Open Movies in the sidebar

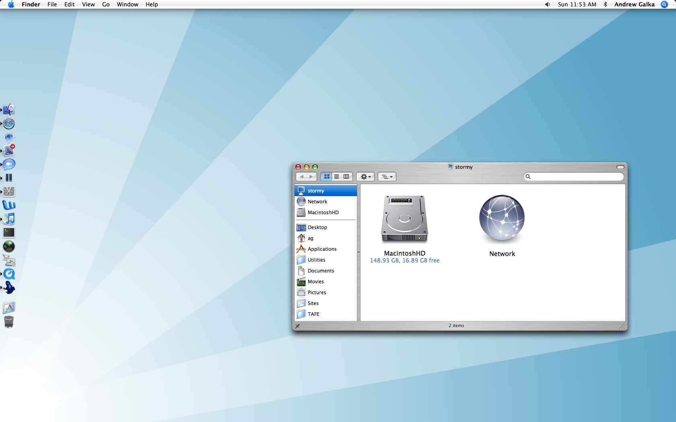(x=326, y=281)
